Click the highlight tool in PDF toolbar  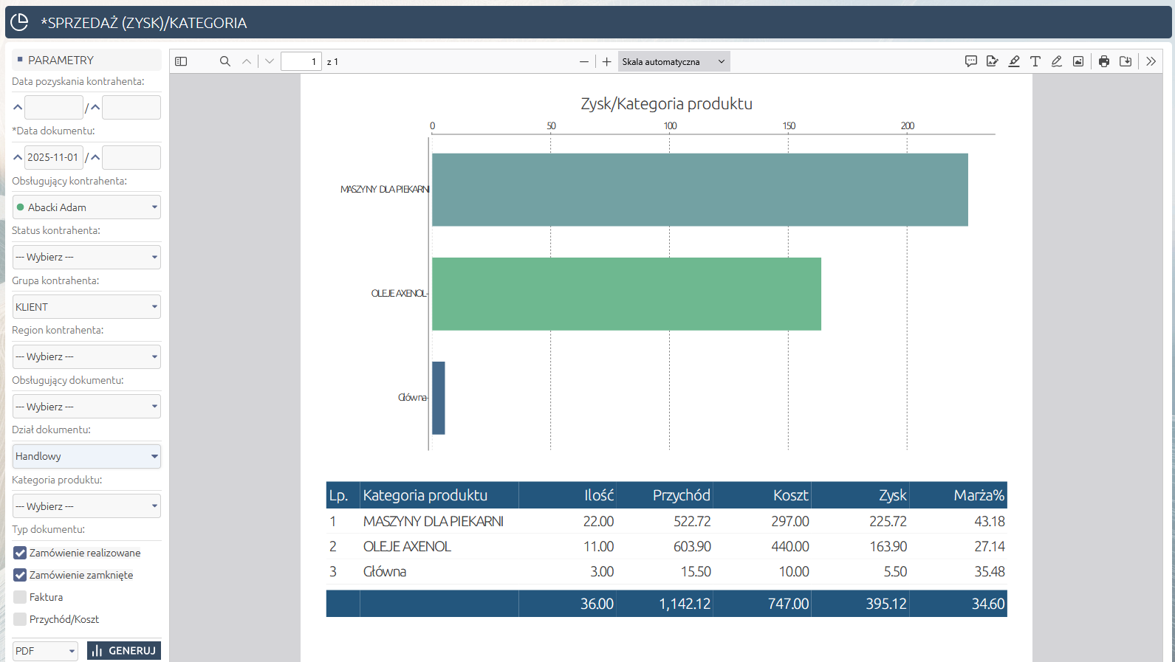point(1014,62)
